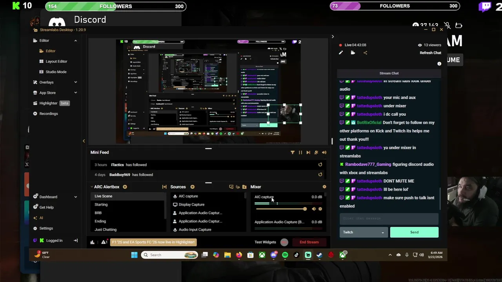Viewport: 502px width, 282px height.
Task: Add a new scene with plus icon
Action: coord(125,187)
